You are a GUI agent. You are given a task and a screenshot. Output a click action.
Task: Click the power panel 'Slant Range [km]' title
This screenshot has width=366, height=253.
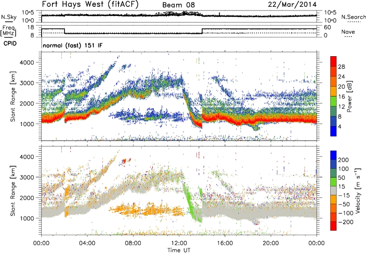pos(13,96)
